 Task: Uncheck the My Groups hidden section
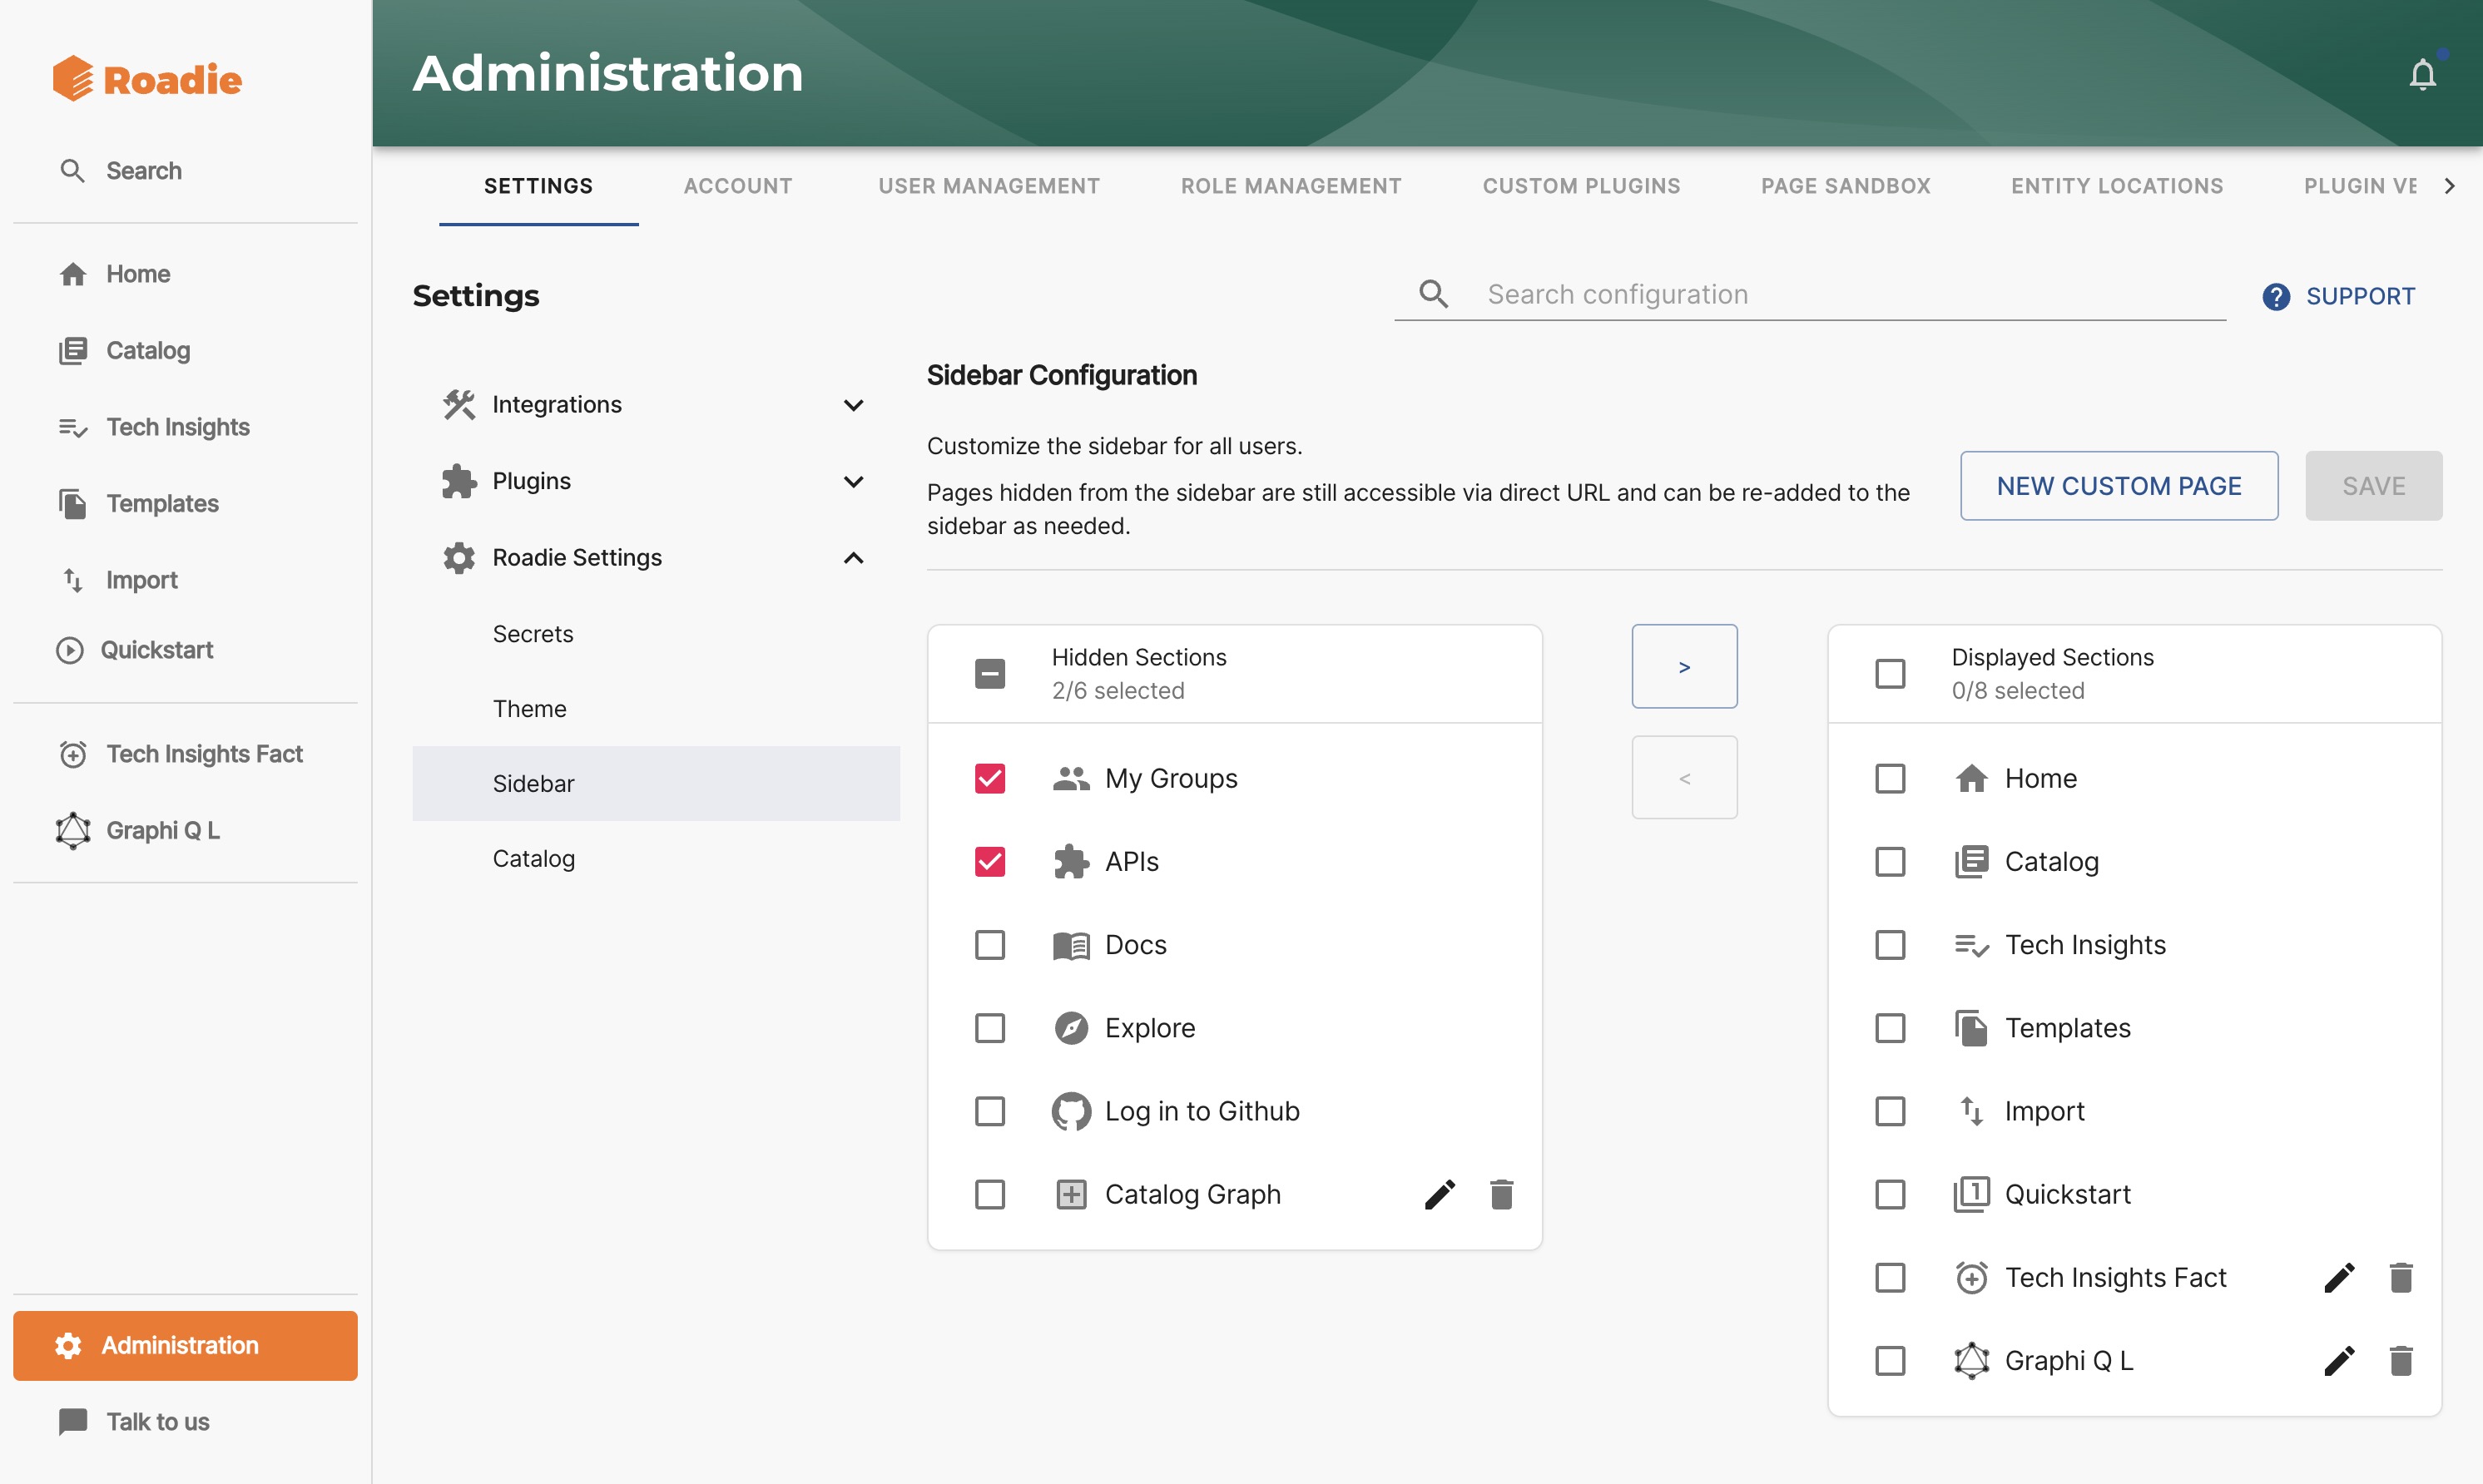[989, 777]
